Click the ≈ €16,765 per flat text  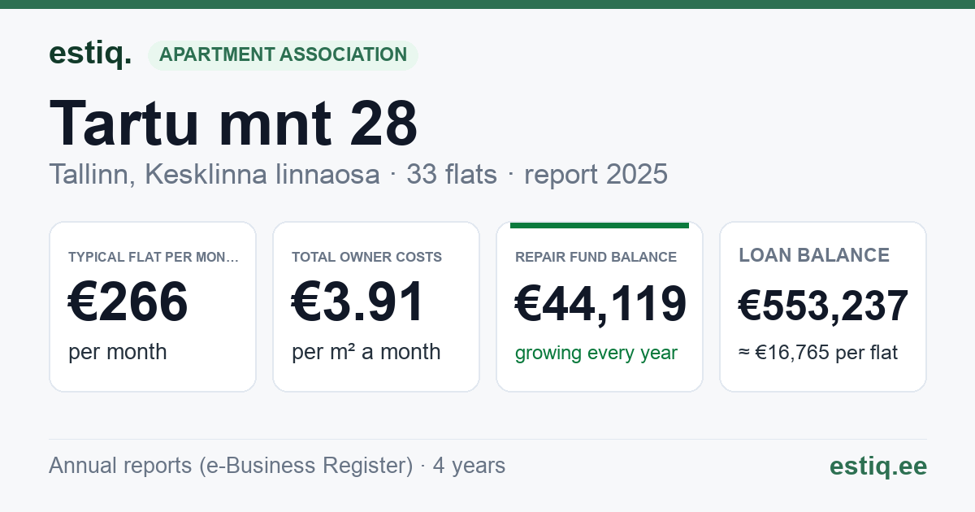(818, 354)
